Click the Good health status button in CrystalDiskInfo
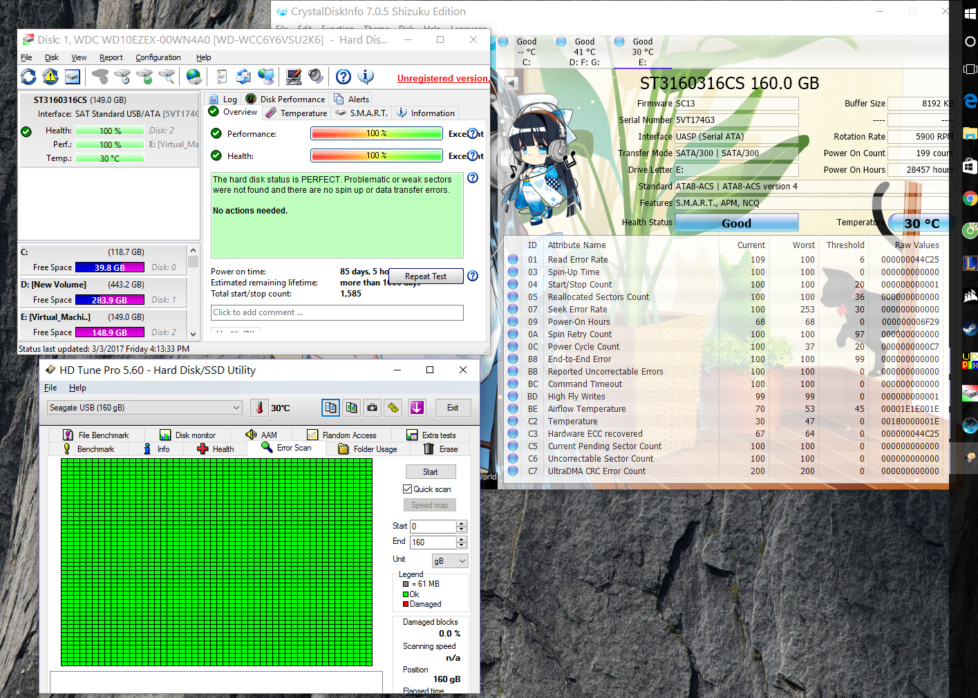Viewport: 978px width, 698px height. tap(736, 223)
